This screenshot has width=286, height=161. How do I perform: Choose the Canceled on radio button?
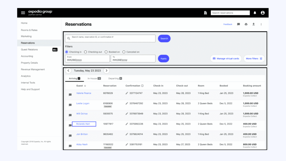click(124, 52)
